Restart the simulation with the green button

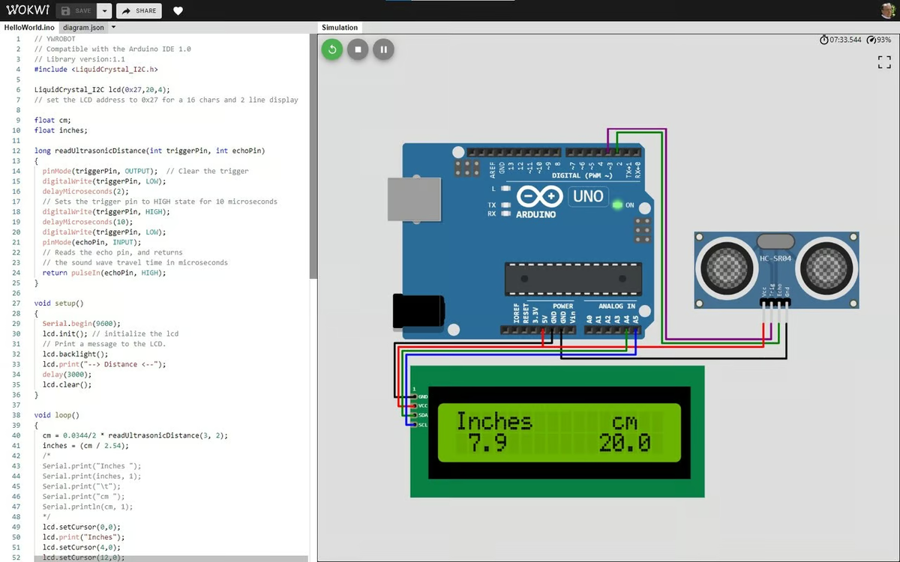pos(332,49)
